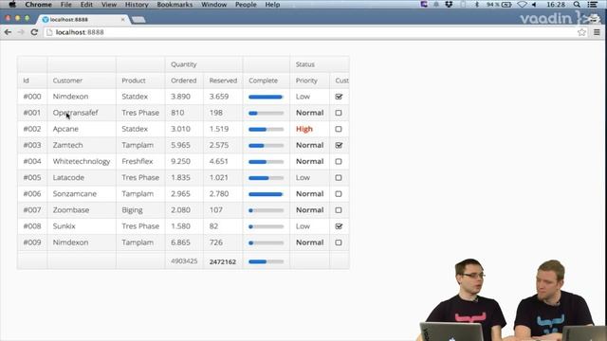Screen dimensions: 607x341
Task: Check the checkbox in row #001
Action: (x=339, y=113)
